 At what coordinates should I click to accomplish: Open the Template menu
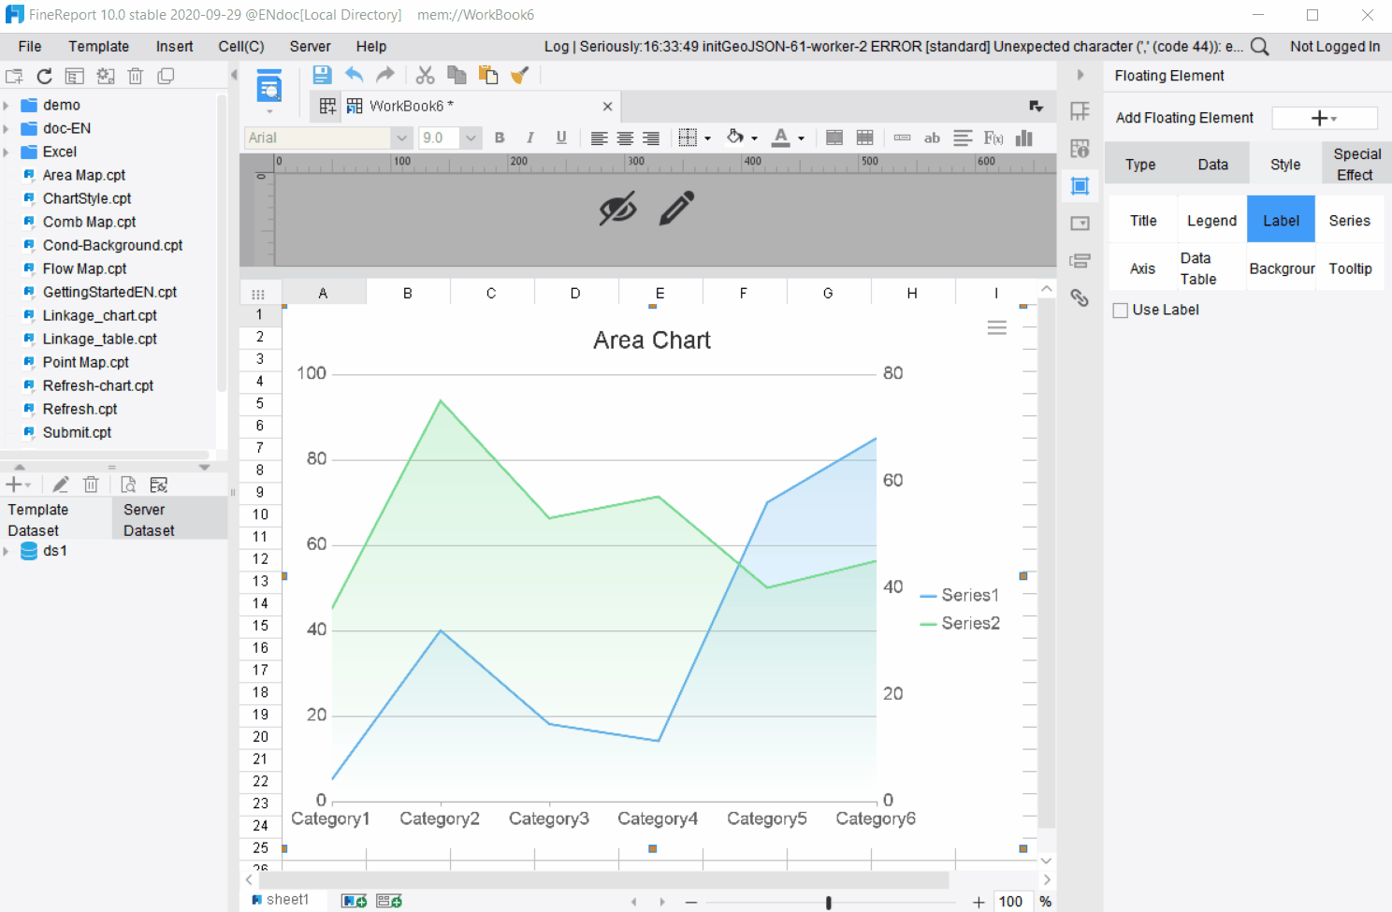pyautogui.click(x=98, y=47)
